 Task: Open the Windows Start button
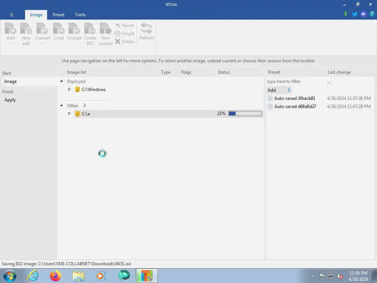pos(10,276)
